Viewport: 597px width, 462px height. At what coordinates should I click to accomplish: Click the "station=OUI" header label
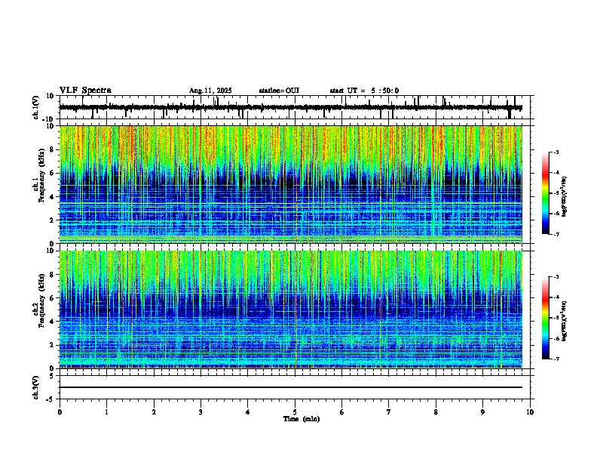pyautogui.click(x=279, y=91)
